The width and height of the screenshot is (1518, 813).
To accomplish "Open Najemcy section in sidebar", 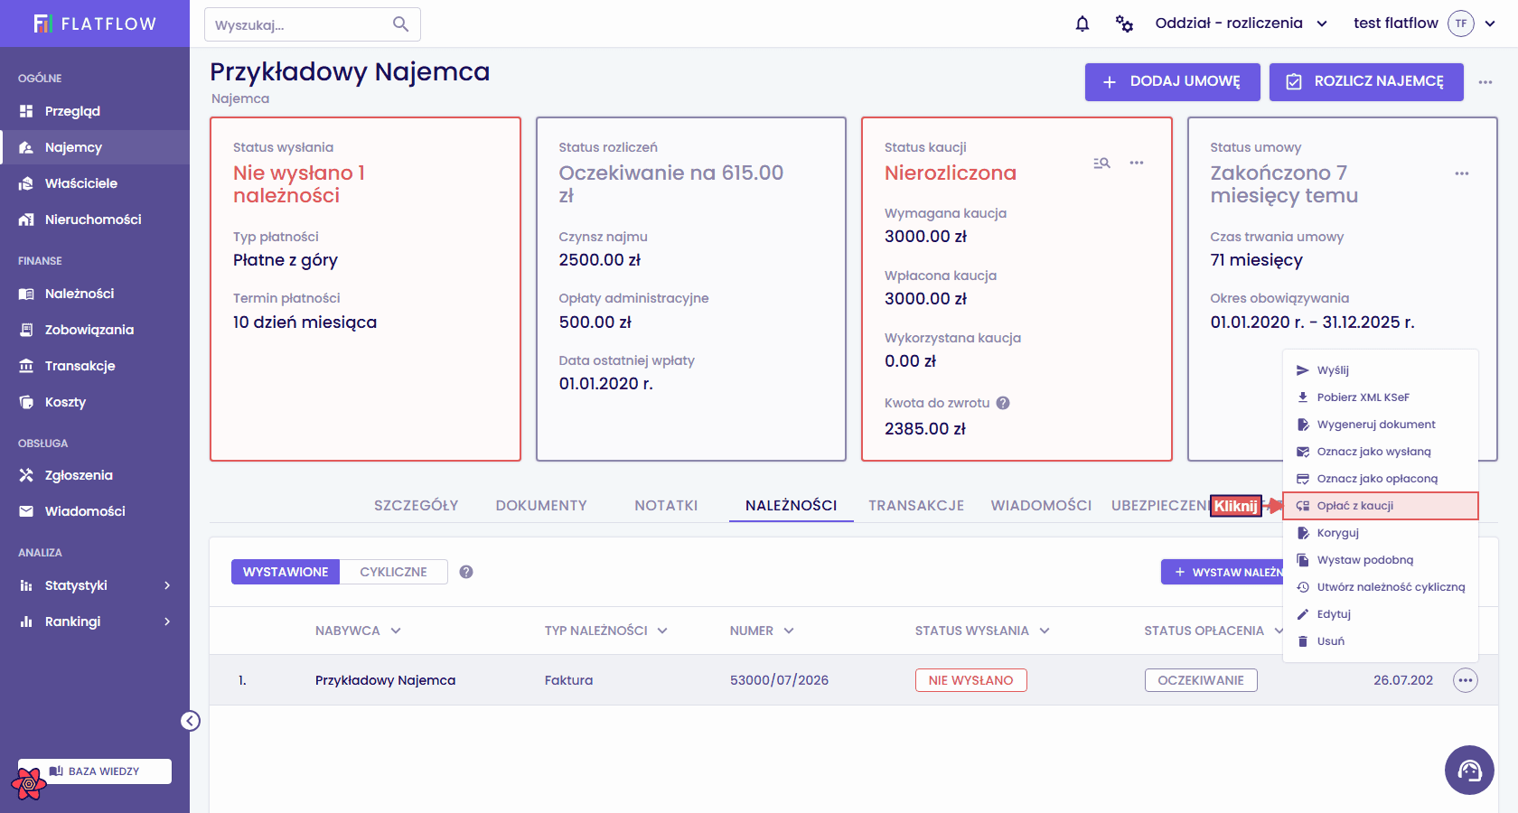I will click(x=95, y=147).
